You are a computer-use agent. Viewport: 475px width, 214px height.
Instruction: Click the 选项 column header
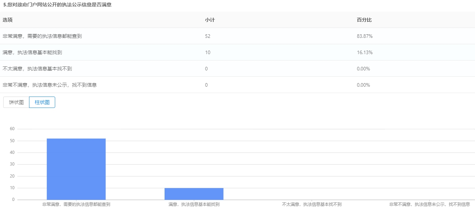pyautogui.click(x=7, y=20)
